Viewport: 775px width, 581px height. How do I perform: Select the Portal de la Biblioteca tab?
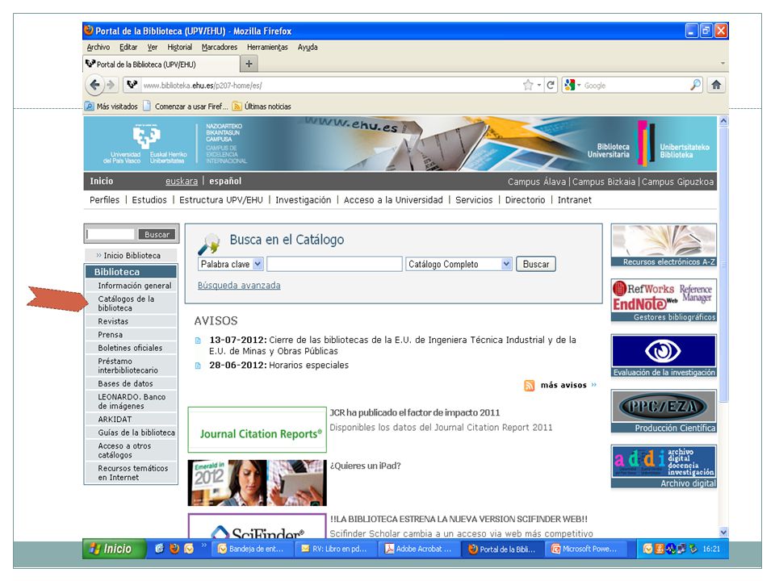click(161, 65)
